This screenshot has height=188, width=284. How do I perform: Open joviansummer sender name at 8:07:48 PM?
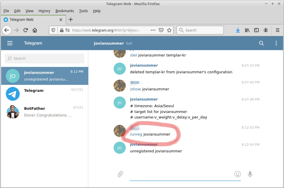coord(144,99)
